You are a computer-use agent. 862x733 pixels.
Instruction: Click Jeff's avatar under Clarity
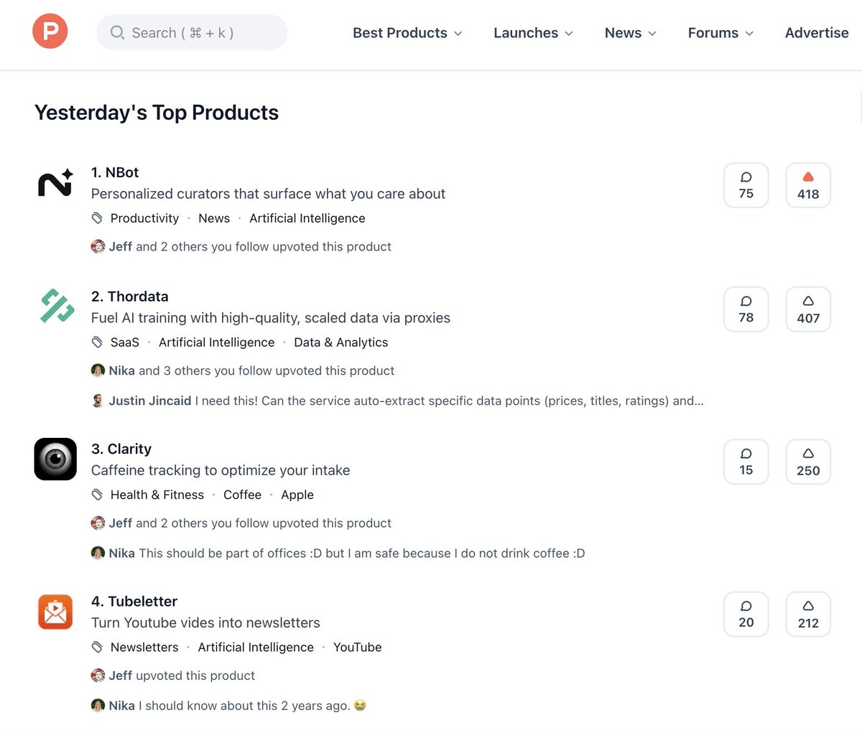[98, 523]
